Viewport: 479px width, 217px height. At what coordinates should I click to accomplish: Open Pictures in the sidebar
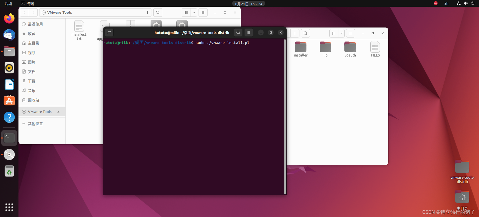pyautogui.click(x=42, y=62)
